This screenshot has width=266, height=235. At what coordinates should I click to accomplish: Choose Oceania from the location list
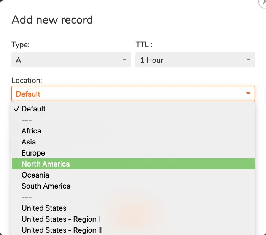coord(35,175)
